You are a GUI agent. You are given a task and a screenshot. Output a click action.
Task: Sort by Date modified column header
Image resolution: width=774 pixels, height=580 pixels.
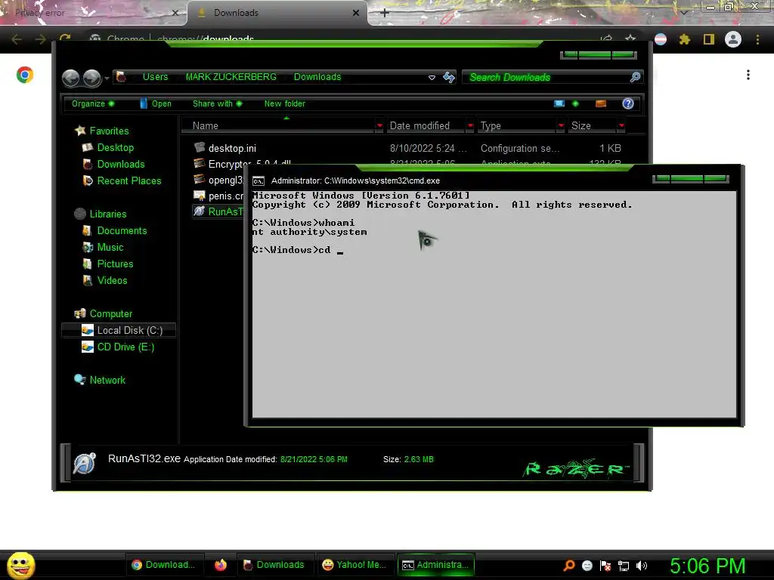(x=426, y=126)
